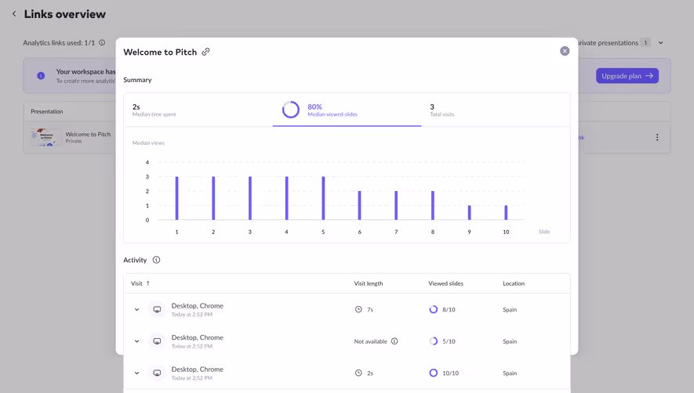Click the 10/10 viewed slides progress ring
694x393 pixels.
coord(434,373)
